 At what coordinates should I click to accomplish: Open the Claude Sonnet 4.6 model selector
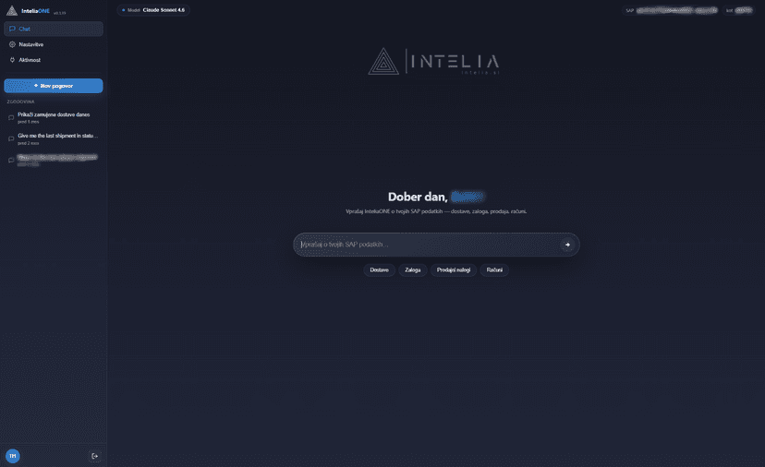coord(153,10)
